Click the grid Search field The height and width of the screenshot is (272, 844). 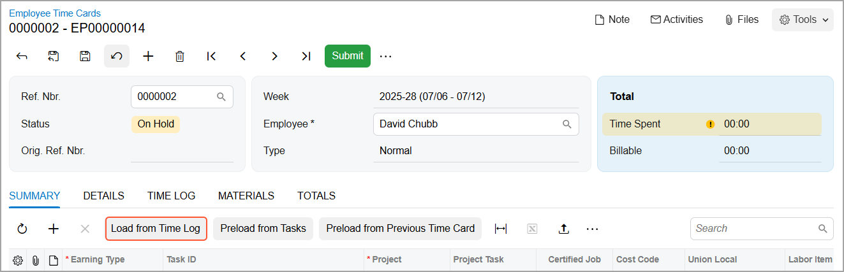tap(756, 229)
